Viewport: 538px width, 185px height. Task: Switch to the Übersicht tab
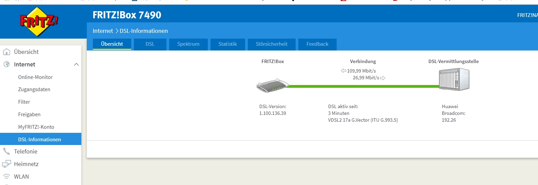click(x=112, y=44)
